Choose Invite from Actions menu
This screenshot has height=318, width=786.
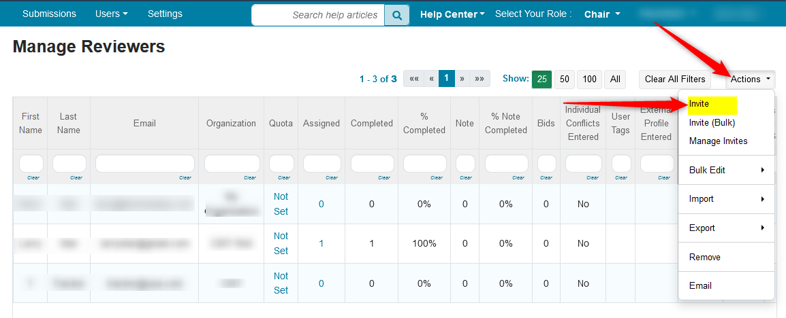tap(699, 104)
